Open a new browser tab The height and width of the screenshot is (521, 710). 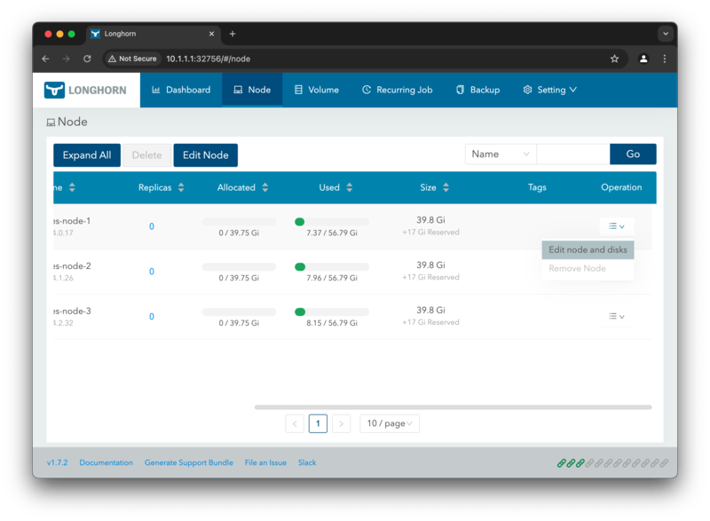(233, 34)
